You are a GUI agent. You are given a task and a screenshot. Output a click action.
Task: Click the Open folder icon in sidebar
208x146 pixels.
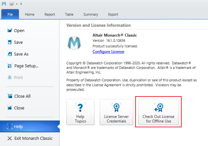click(x=10, y=30)
